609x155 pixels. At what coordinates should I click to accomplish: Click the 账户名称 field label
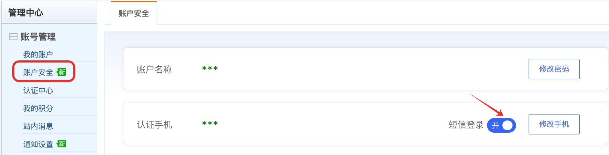(154, 69)
